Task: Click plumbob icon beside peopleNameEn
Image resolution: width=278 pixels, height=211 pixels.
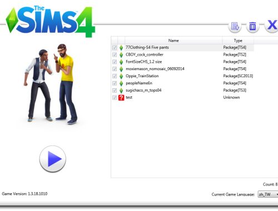Action: tap(121, 83)
